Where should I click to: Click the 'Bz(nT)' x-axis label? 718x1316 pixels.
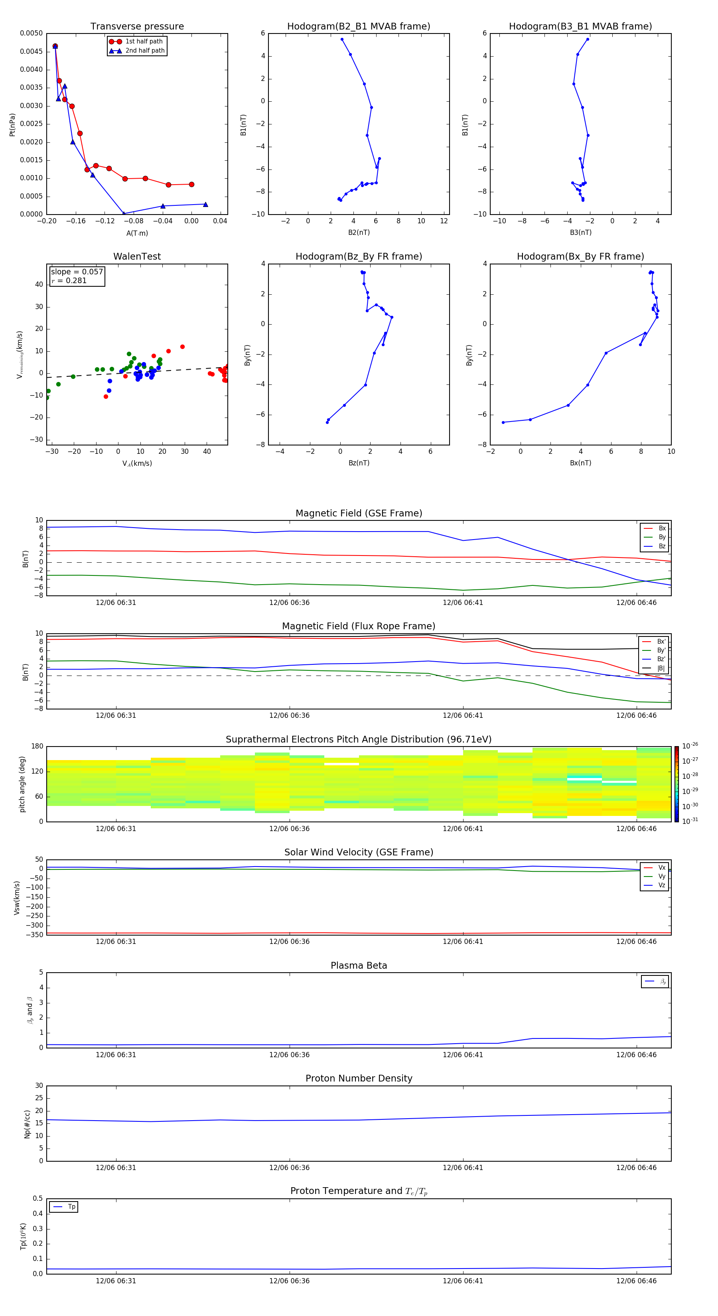[359, 463]
